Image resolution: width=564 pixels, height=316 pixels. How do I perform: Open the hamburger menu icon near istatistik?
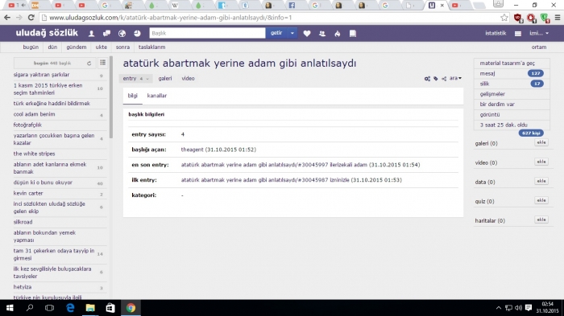518,34
